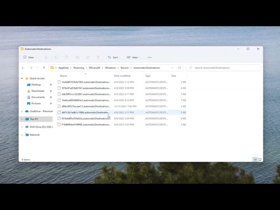280x210 pixels.
Task: Jump to AppData in breadcrumb path
Action: click(63, 68)
